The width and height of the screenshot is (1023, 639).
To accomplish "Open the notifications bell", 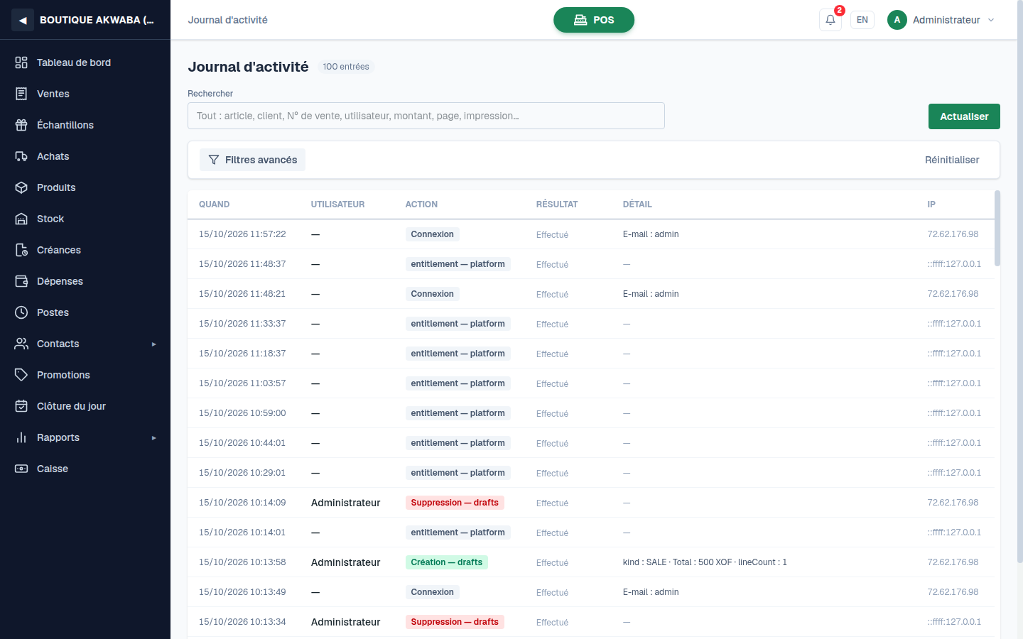I will point(830,20).
